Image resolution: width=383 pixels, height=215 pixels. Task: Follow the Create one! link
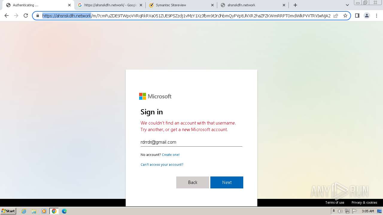(171, 155)
